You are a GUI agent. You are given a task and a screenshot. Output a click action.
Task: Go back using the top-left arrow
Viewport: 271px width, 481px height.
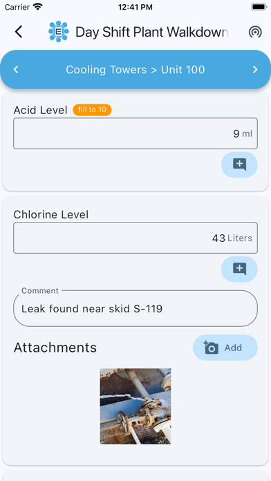19,32
